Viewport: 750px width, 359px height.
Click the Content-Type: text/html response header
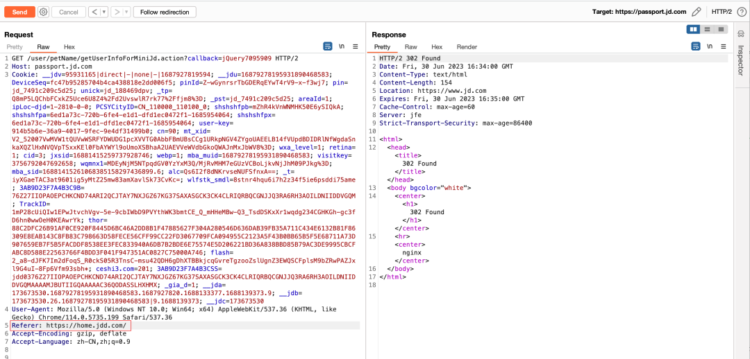424,74
